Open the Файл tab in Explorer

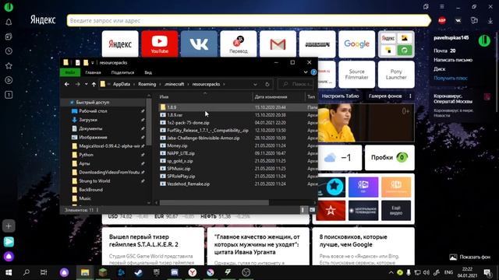(70, 72)
